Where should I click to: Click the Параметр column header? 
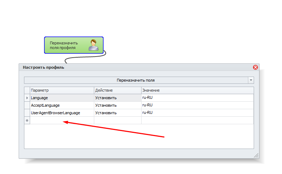62,90
